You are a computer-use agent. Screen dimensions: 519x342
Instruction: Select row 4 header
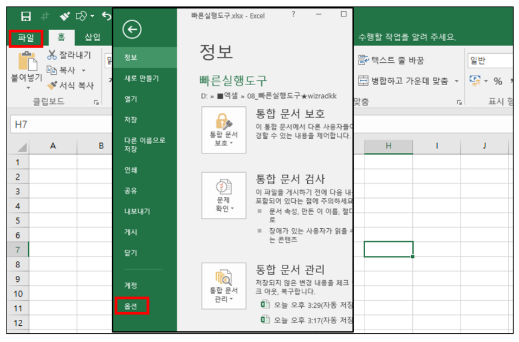coord(18,206)
